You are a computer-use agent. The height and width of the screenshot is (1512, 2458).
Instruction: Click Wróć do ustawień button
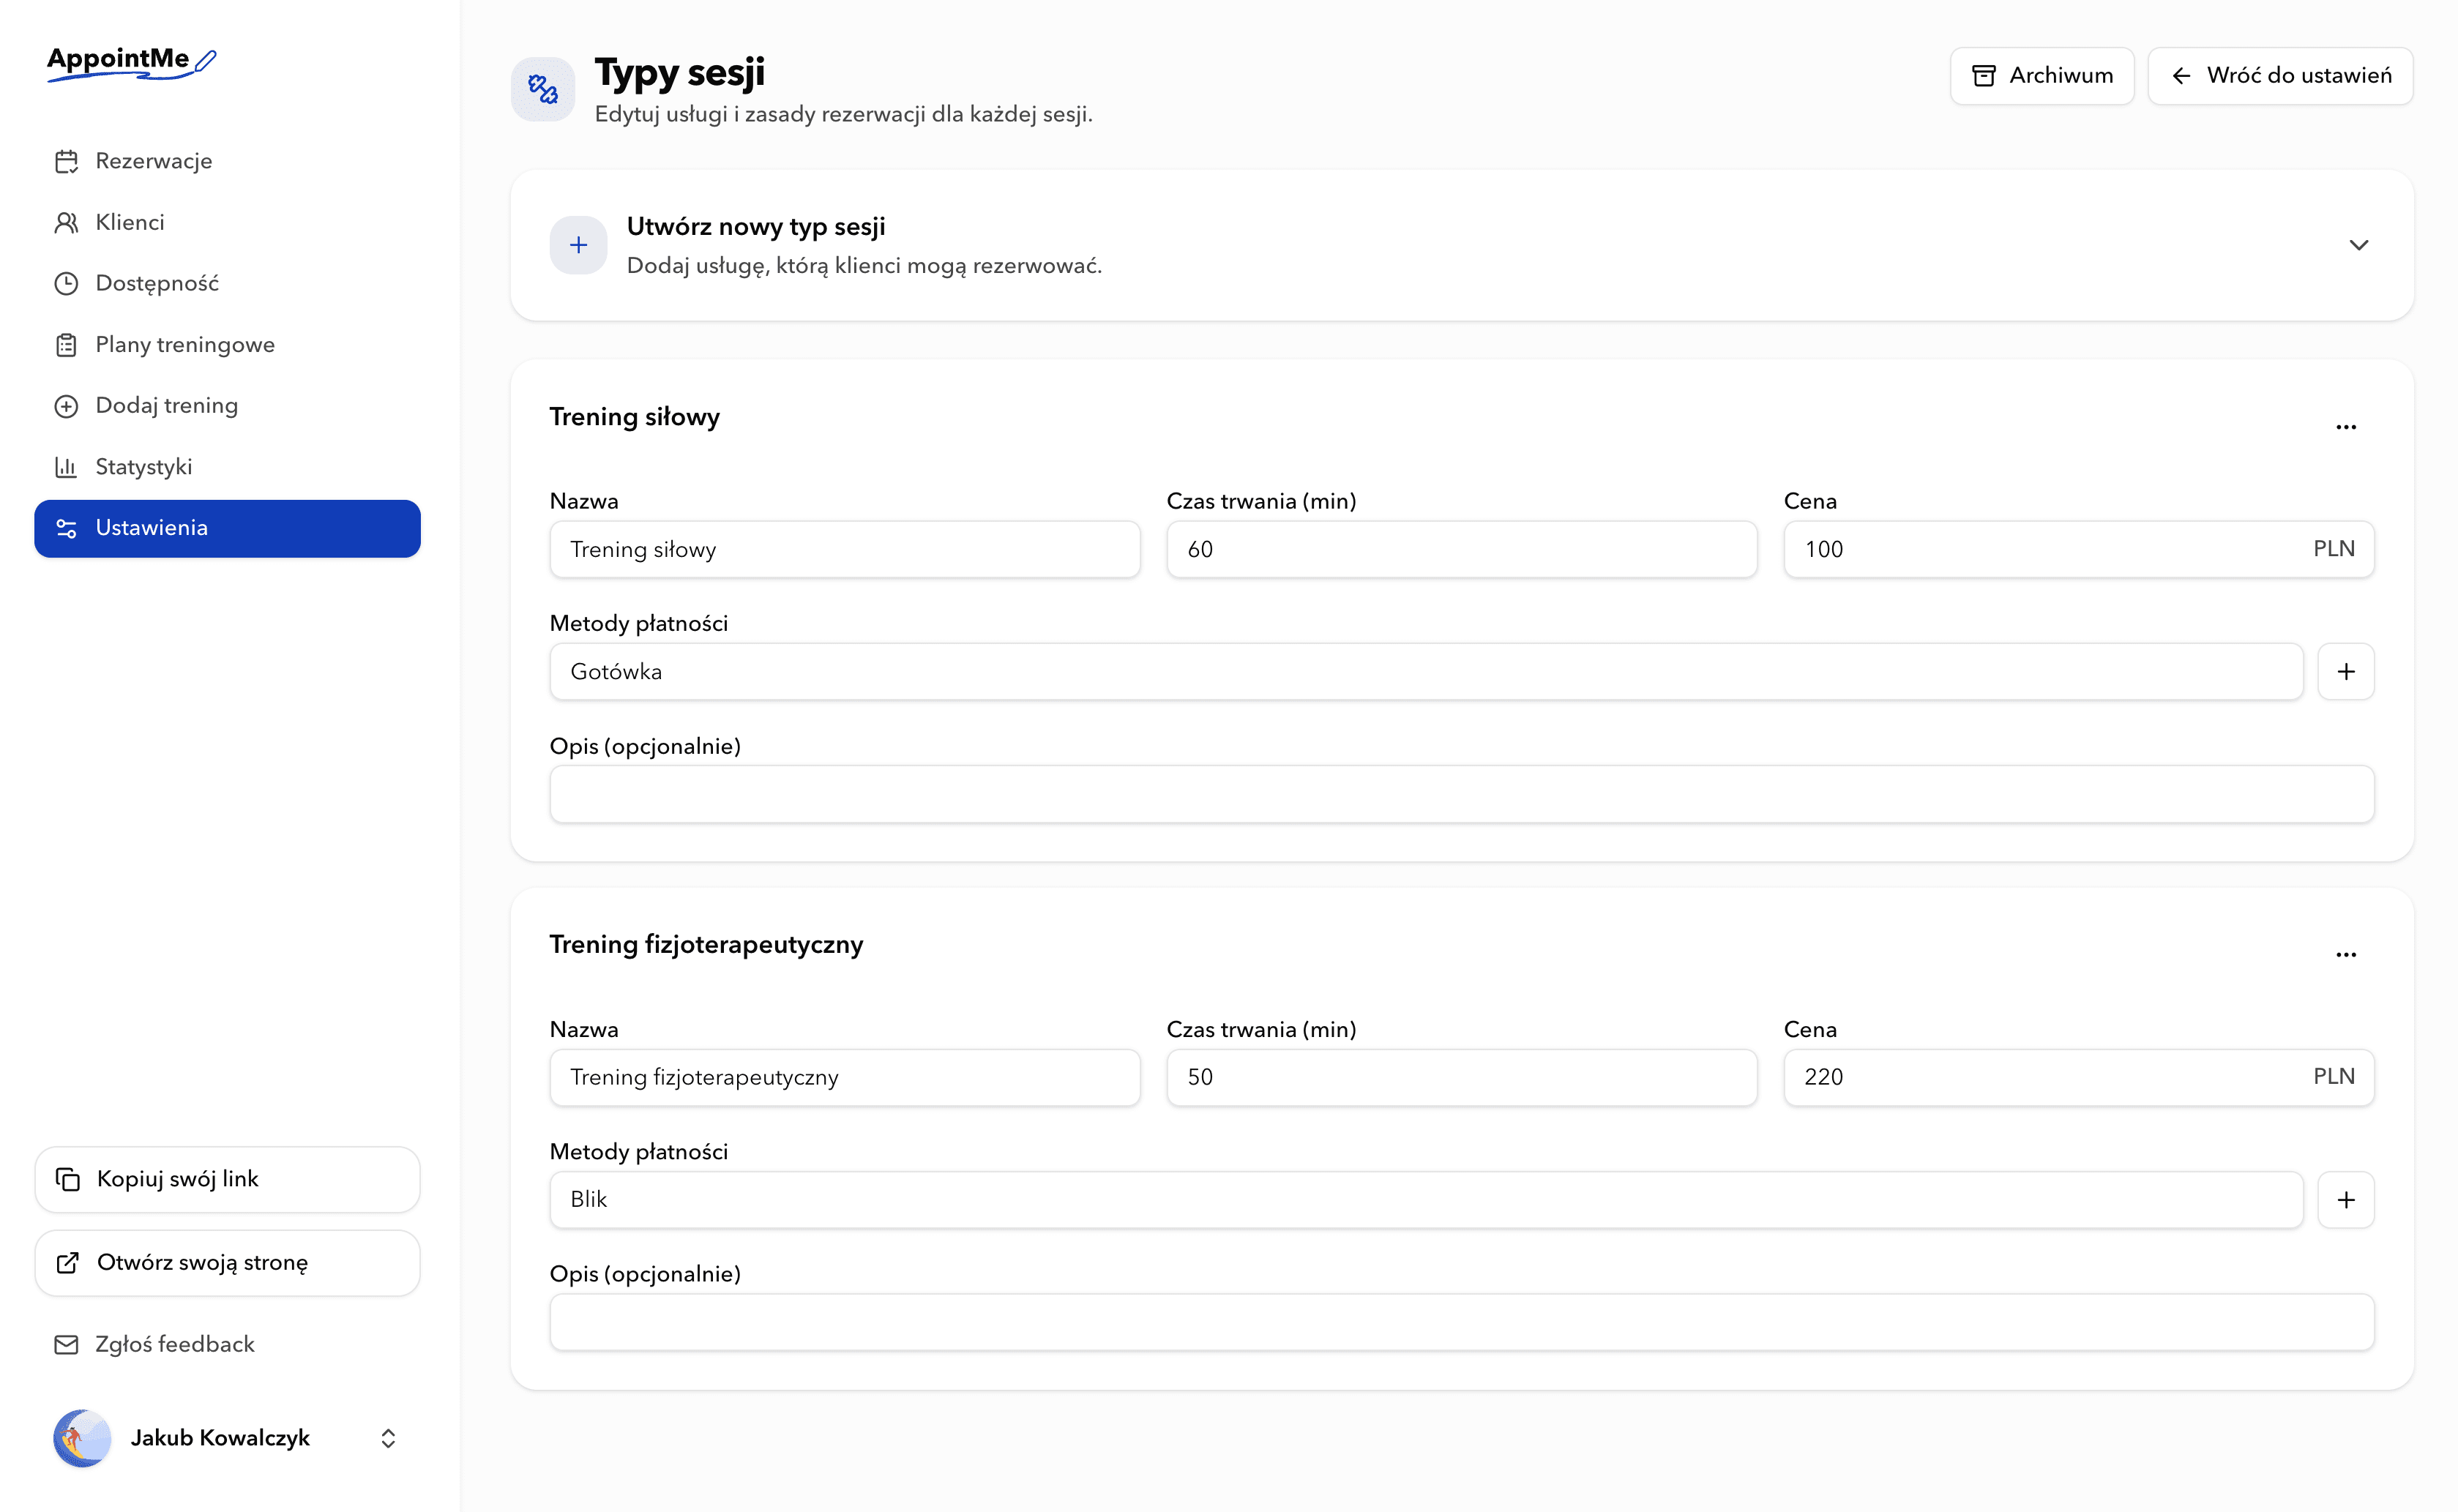pyautogui.click(x=2280, y=75)
